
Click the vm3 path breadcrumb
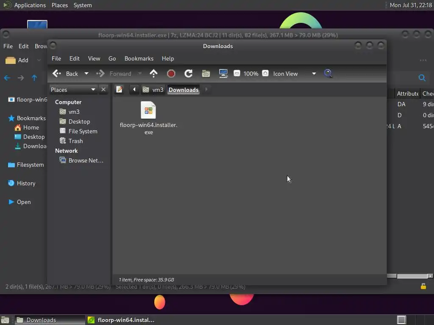tap(153, 90)
